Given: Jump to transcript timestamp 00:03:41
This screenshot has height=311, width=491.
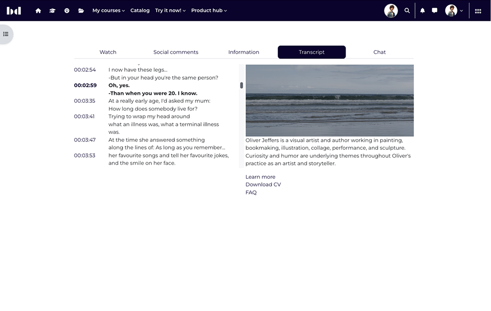Looking at the screenshot, I should point(84,117).
